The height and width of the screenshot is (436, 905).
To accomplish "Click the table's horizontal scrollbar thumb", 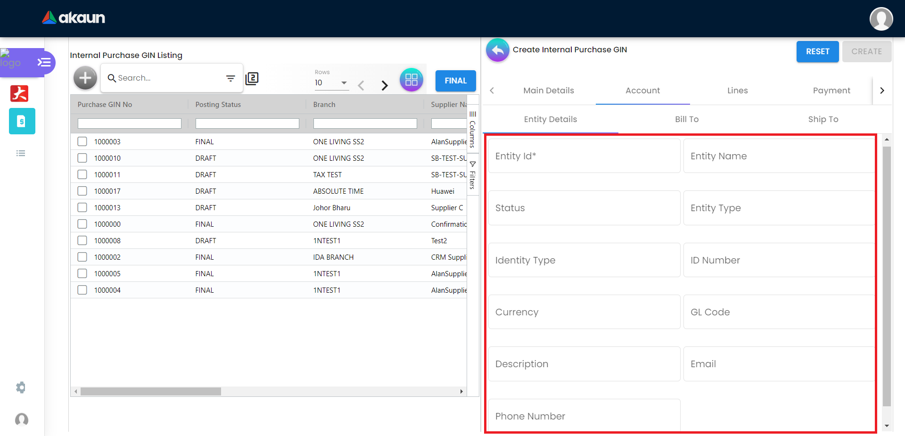I will 150,392.
